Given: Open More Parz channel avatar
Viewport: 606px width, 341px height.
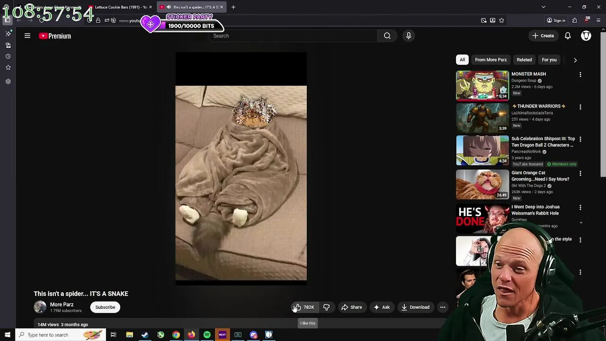Looking at the screenshot, I should point(40,307).
